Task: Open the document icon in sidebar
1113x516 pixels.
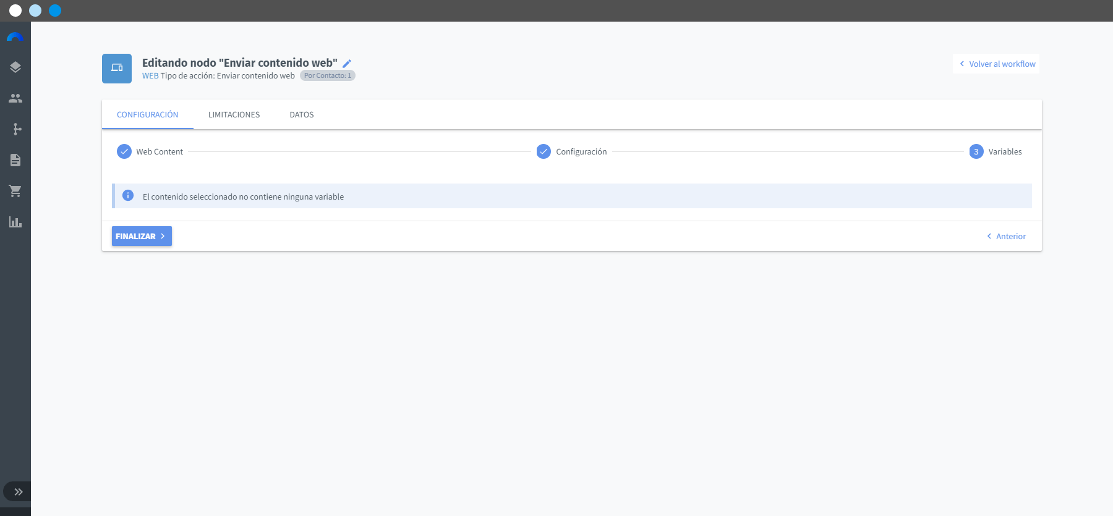Action: tap(15, 160)
